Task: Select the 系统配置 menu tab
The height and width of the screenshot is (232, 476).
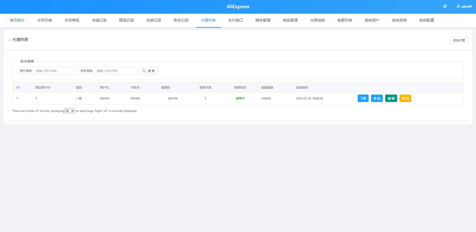Action: pyautogui.click(x=427, y=20)
